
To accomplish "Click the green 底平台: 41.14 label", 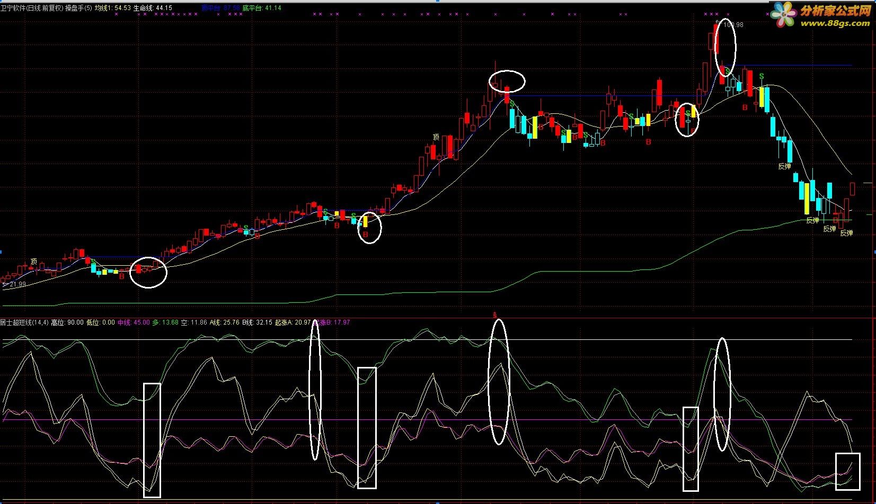I will tap(262, 8).
